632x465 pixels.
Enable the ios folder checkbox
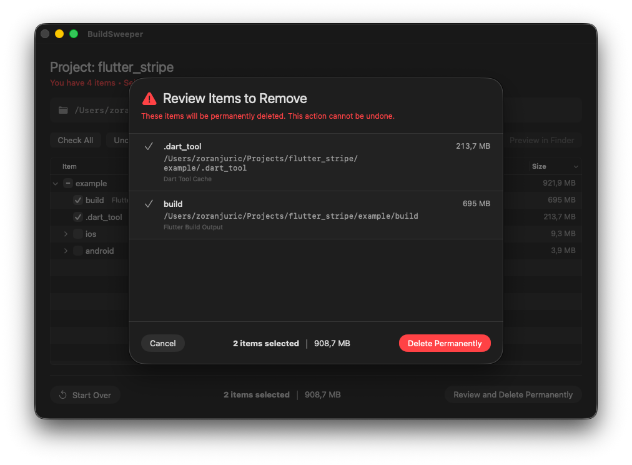[x=78, y=234]
